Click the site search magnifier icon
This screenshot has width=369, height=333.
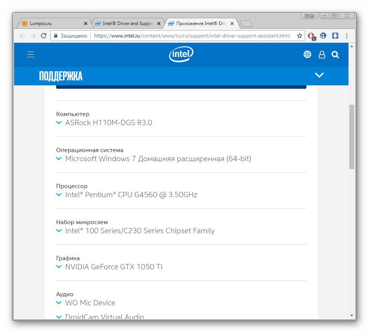coord(335,55)
